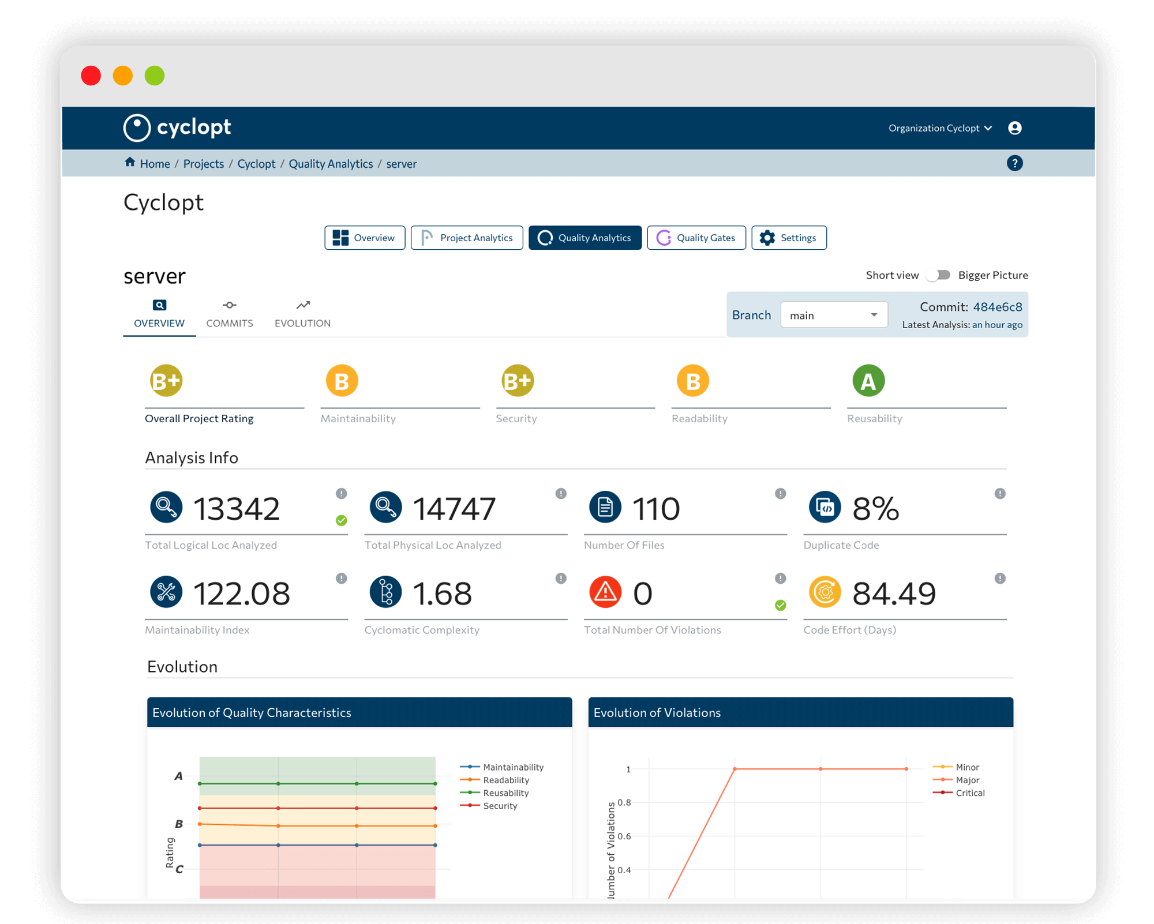Open the Quality Gates page
This screenshot has height=924, width=1154.
pyautogui.click(x=696, y=238)
